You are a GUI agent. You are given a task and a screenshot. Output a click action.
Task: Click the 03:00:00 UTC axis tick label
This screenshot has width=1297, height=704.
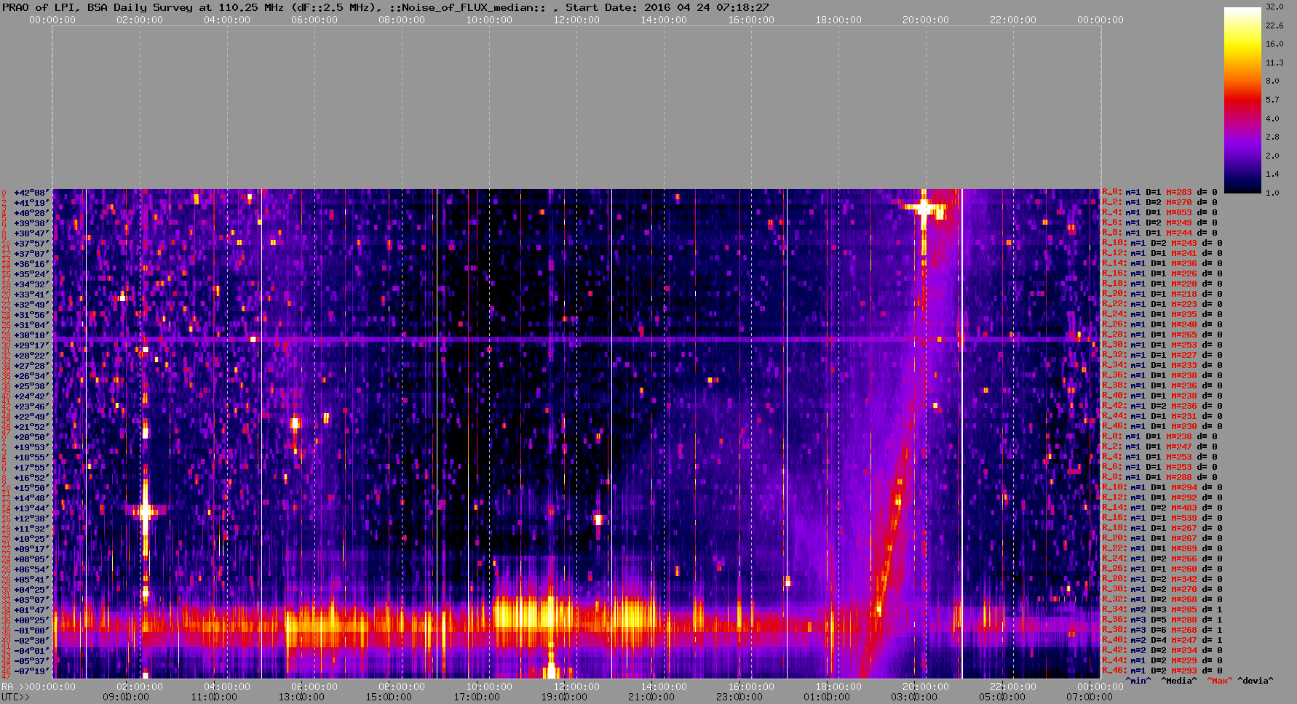[x=914, y=697]
